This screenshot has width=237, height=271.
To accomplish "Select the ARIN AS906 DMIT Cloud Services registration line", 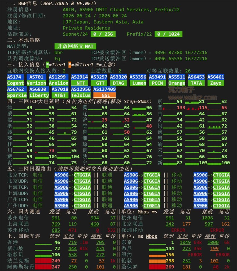I will [121, 10].
